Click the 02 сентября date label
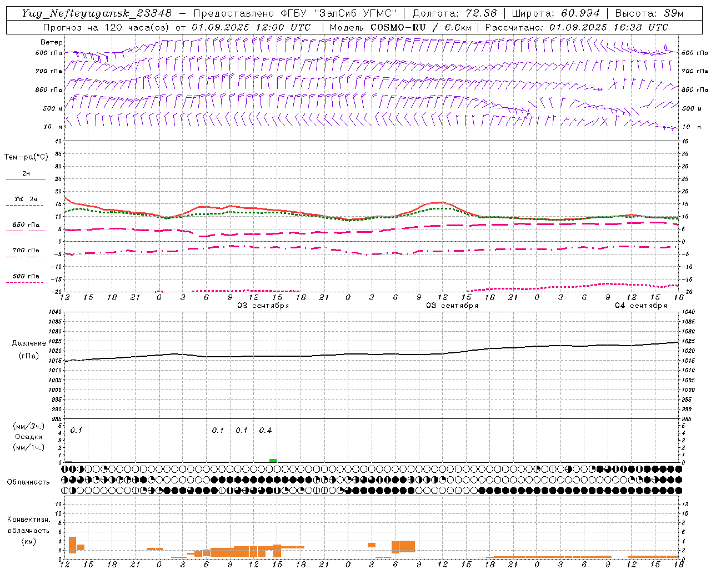This screenshot has width=711, height=569. click(x=263, y=306)
